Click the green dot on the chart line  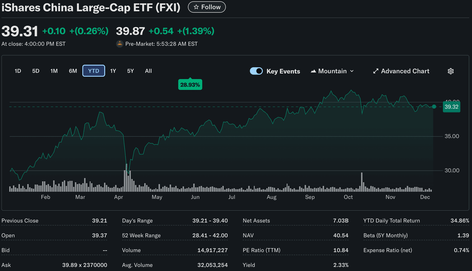[x=434, y=107]
